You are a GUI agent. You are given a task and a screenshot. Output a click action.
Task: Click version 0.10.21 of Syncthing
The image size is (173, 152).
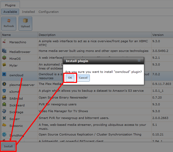[158, 134]
